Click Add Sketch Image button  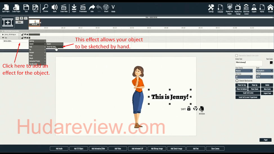pyautogui.click(x=176, y=149)
